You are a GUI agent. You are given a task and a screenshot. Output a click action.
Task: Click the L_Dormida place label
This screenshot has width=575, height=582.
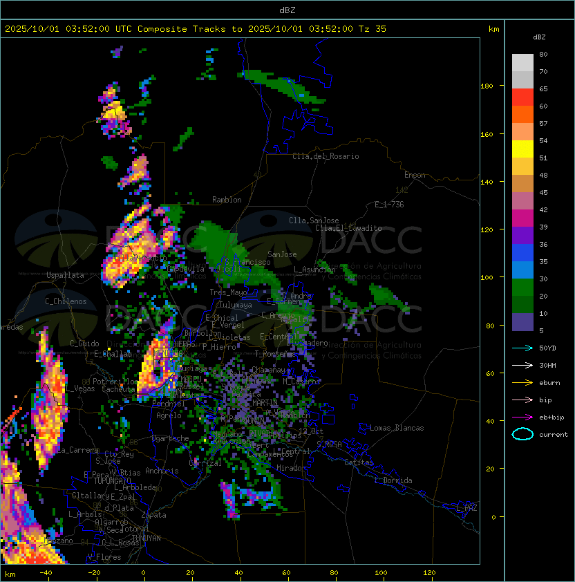393,480
